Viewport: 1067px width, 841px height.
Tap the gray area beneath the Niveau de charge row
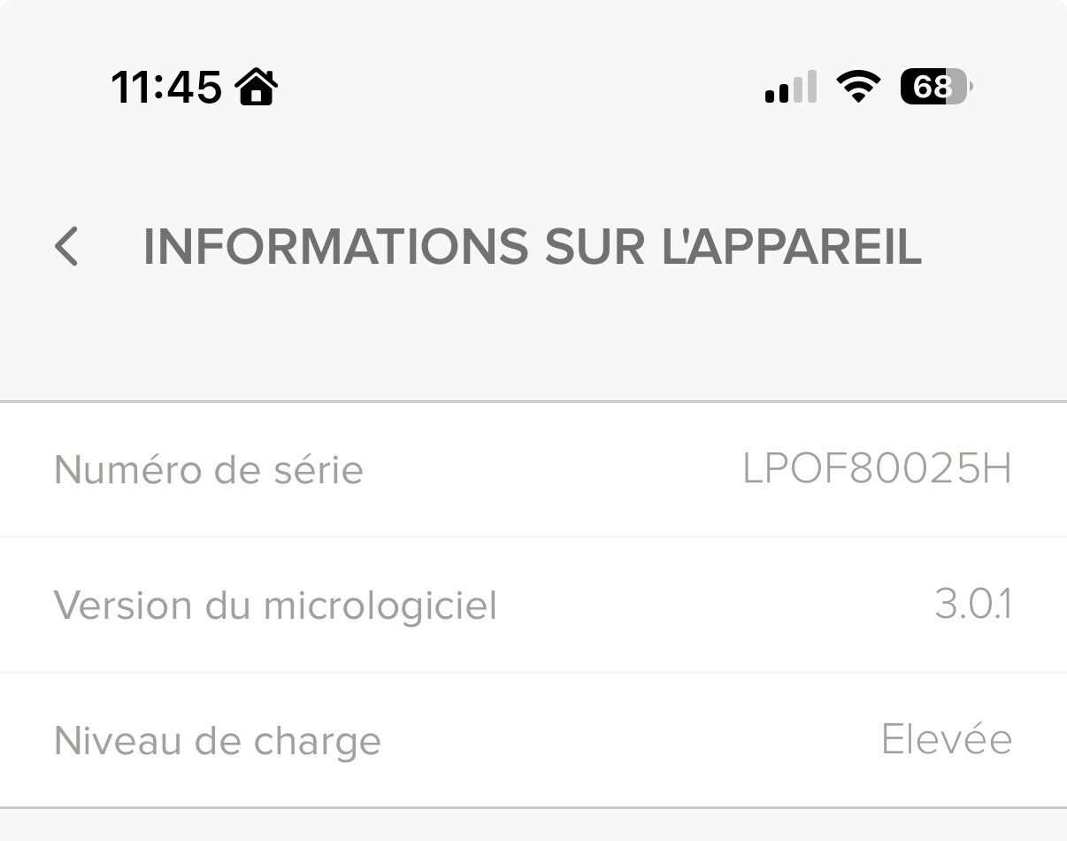click(x=533, y=826)
